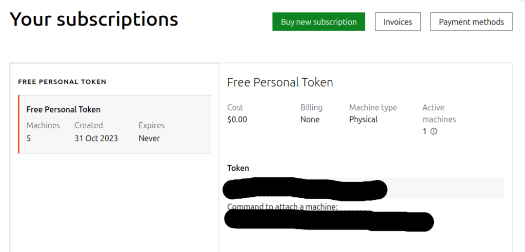This screenshot has width=525, height=252.
Task: Click the Free Personal Token details heading
Action: [x=280, y=82]
